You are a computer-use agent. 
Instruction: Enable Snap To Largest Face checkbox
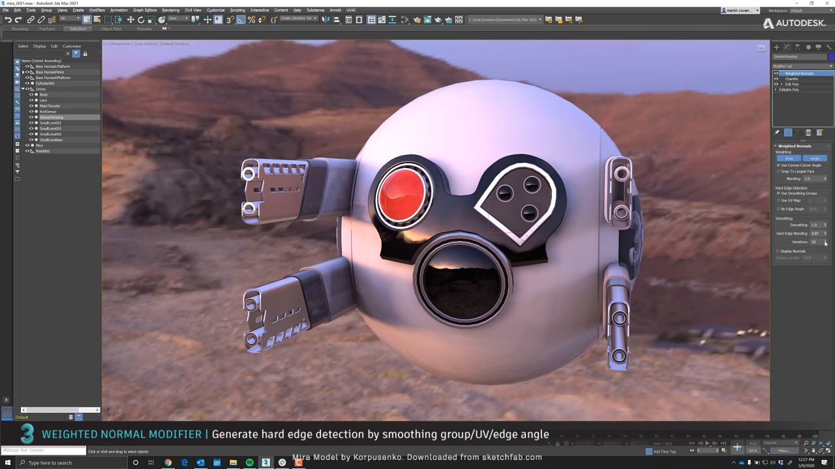[778, 171]
